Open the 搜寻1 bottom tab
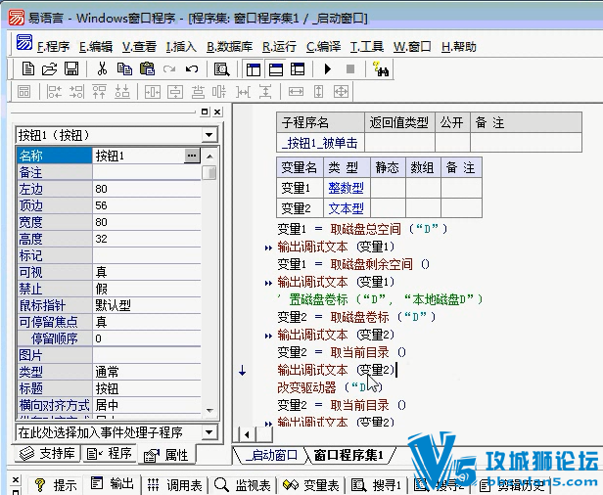Viewport: 603px width, 495px height. coord(377,485)
